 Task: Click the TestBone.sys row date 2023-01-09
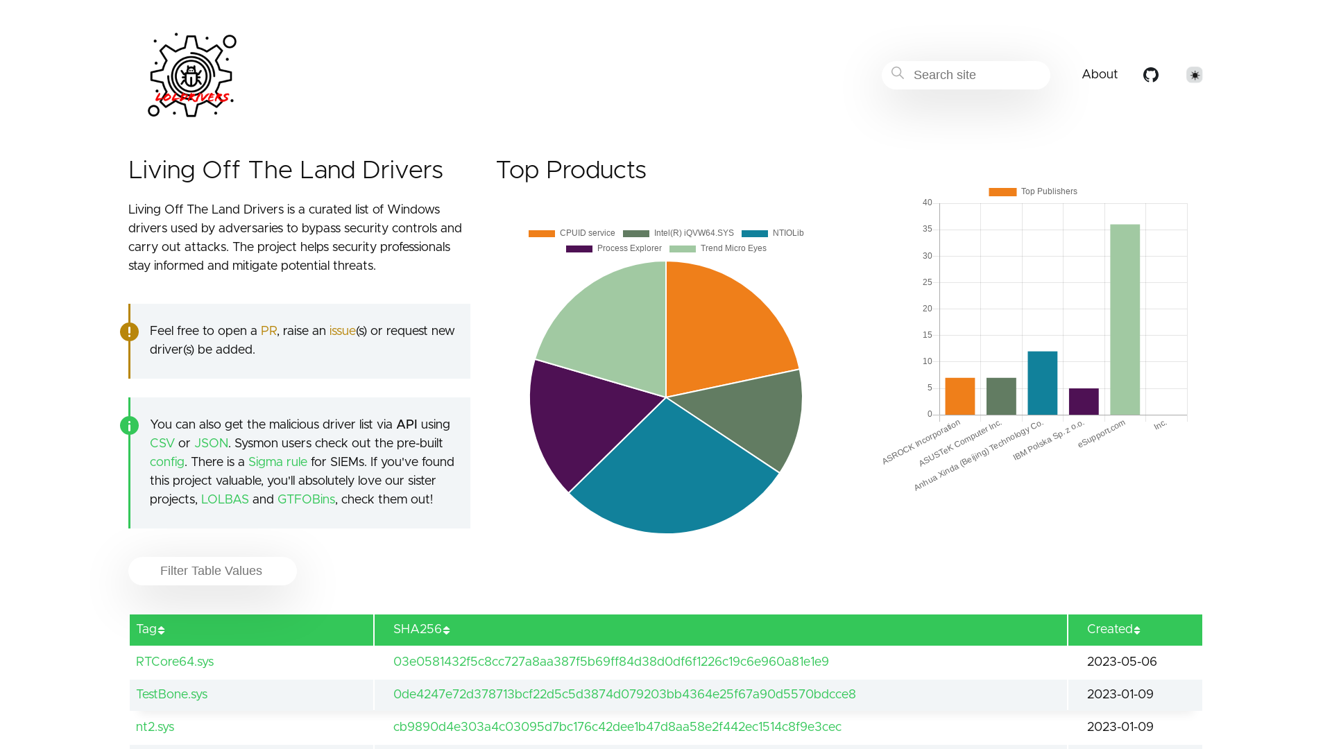click(x=1120, y=695)
